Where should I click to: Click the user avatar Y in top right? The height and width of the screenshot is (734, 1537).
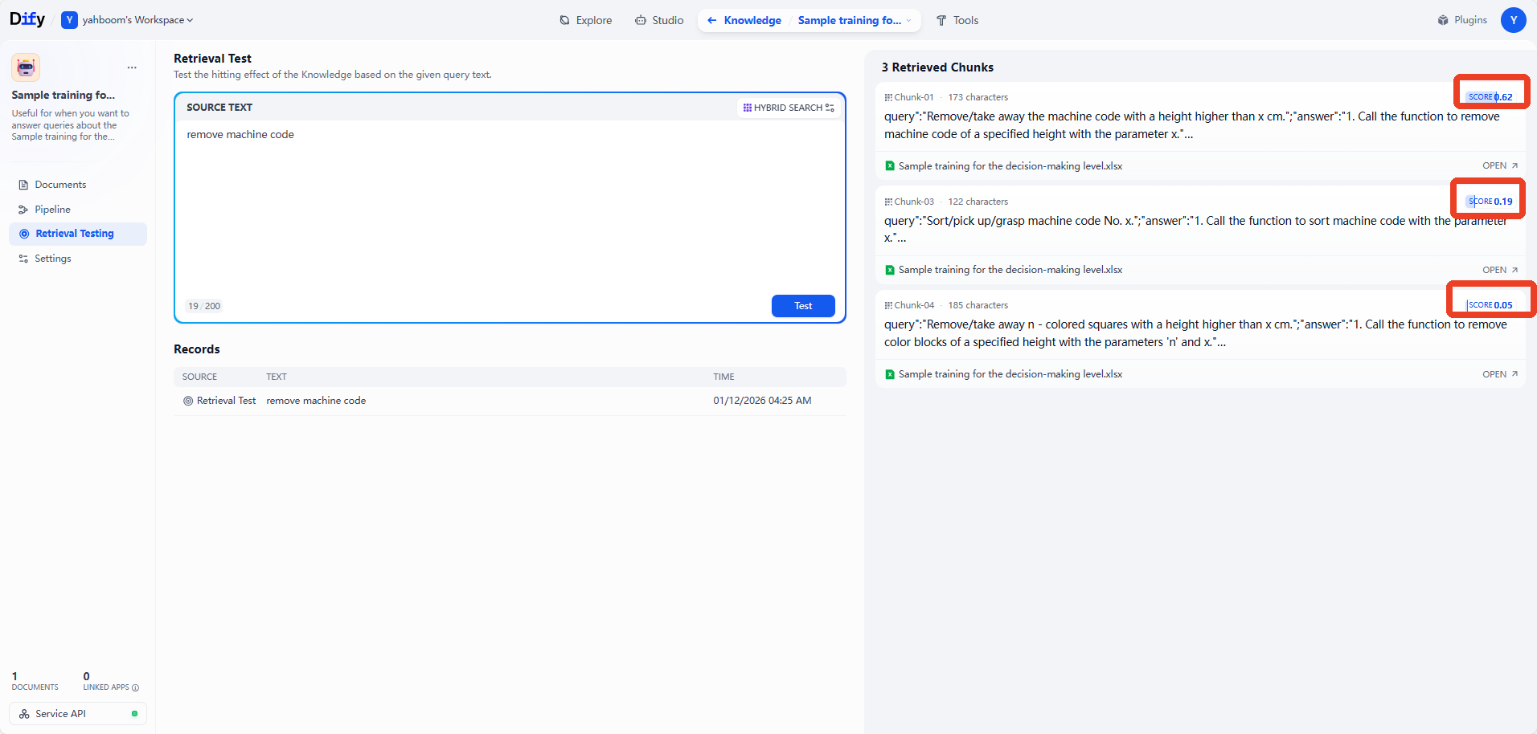coord(1514,20)
